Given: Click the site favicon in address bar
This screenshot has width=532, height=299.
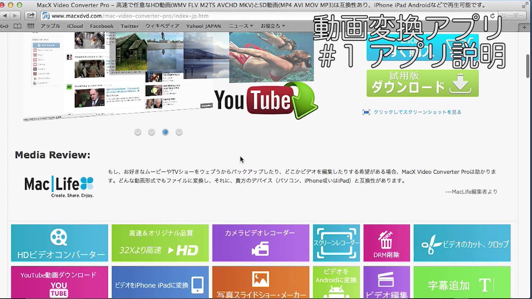Looking at the screenshot, I should point(46,16).
